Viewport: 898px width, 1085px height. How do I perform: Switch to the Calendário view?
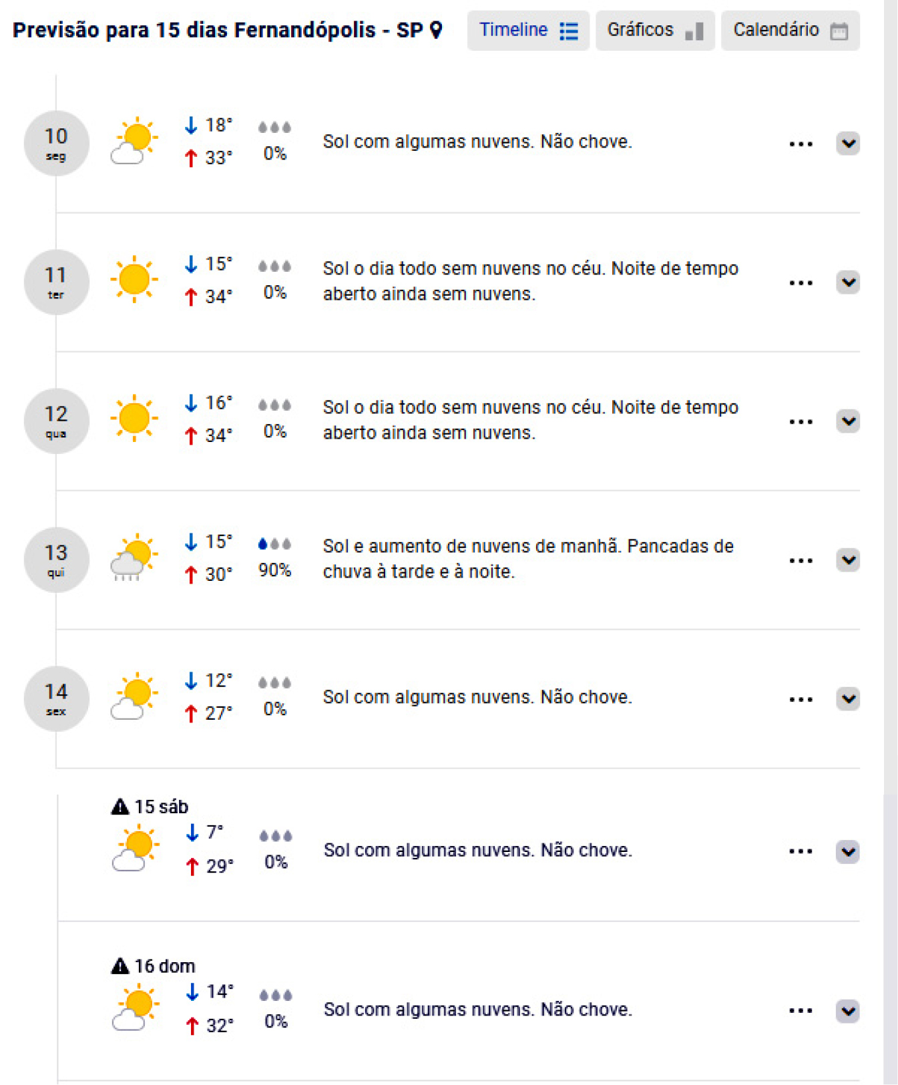[790, 31]
